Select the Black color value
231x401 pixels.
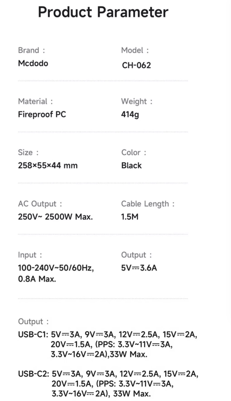[131, 165]
